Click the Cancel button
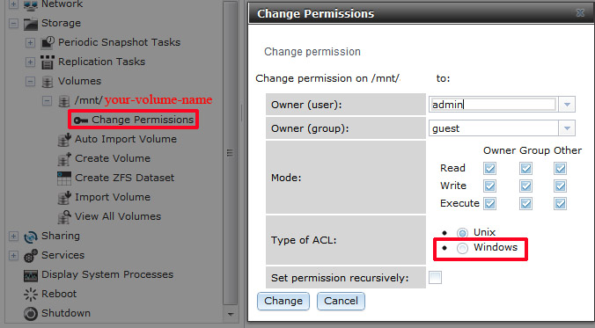 click(341, 301)
